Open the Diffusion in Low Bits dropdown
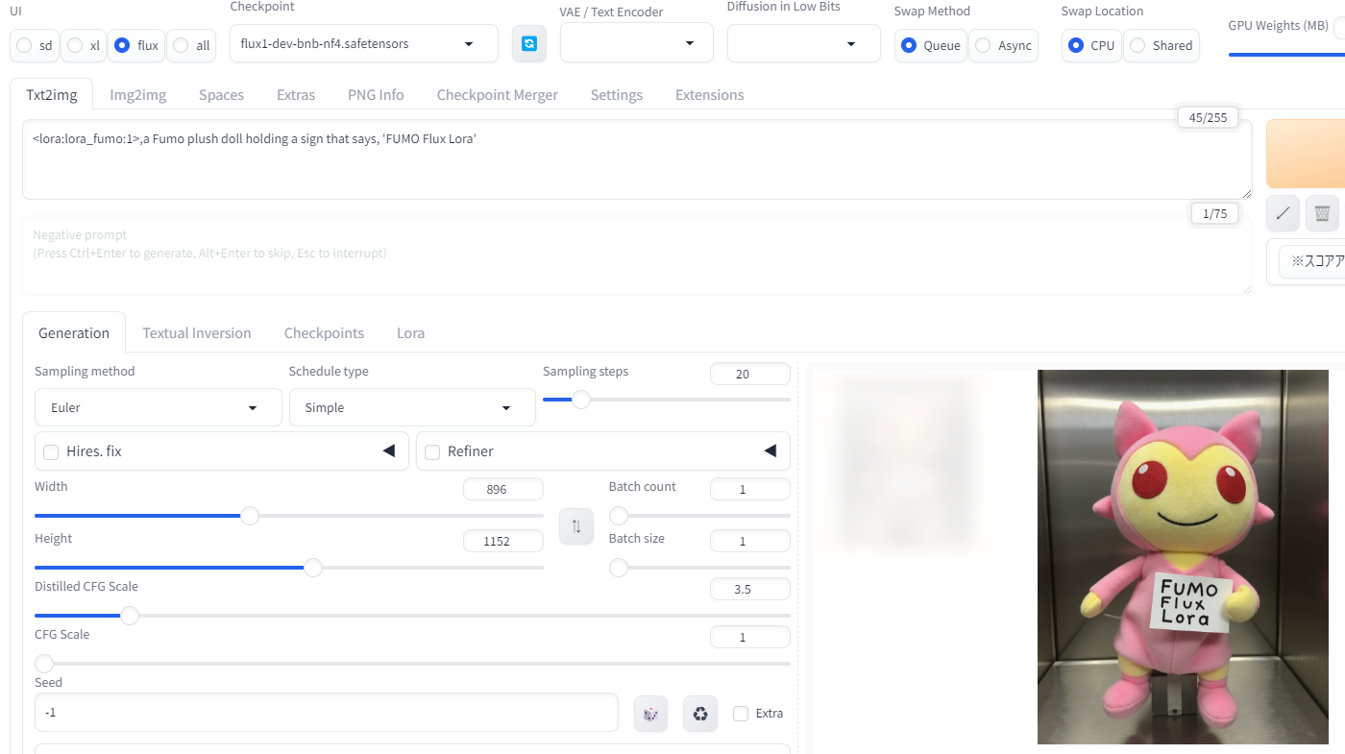1345x754 pixels. pos(804,43)
